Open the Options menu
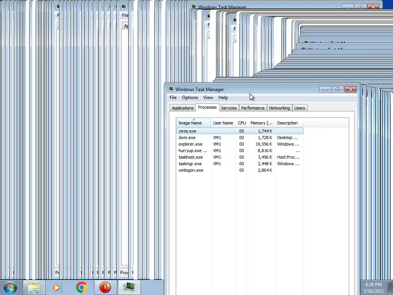 coord(190,98)
